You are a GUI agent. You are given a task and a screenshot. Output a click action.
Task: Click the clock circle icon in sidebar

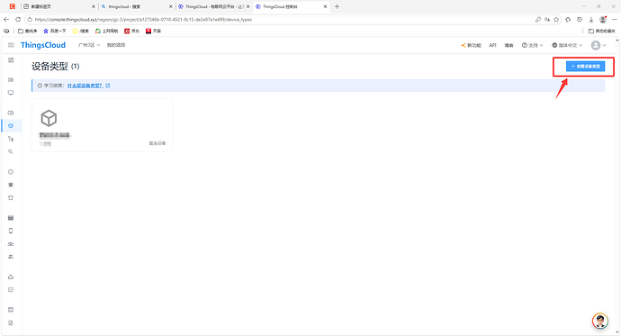pyautogui.click(x=11, y=172)
